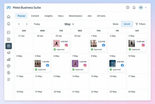
Task: Switch to the Content tab
Action: [35, 16]
